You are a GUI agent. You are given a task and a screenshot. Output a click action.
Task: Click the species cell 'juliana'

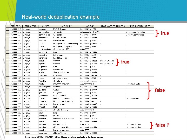pos(46,122)
